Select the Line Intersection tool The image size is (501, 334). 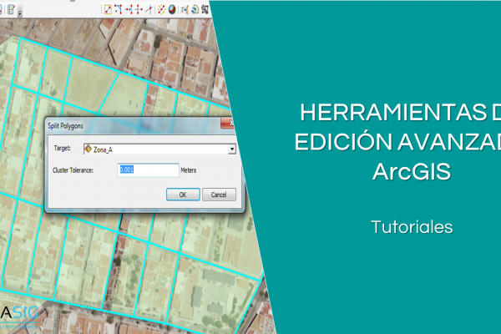pyautogui.click(x=149, y=9)
